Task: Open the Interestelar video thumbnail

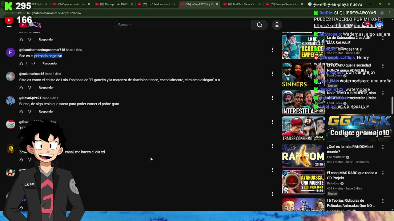Action: [x=303, y=102]
